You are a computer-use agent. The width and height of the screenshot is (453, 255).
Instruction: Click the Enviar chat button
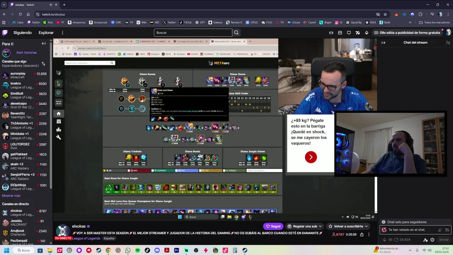[444, 240]
